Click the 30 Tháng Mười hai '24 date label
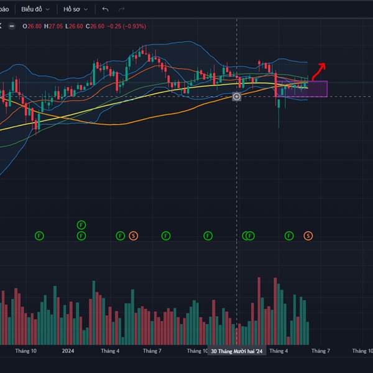This screenshot has width=373, height=373. (x=237, y=351)
